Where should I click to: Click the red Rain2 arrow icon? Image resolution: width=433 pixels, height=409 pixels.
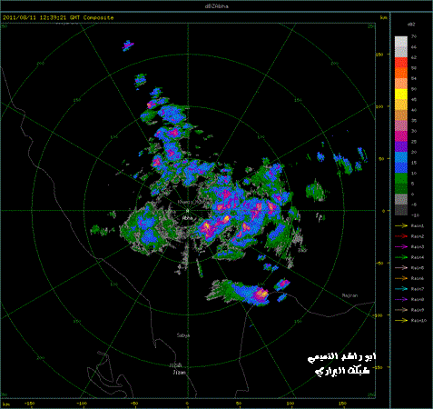point(401,236)
